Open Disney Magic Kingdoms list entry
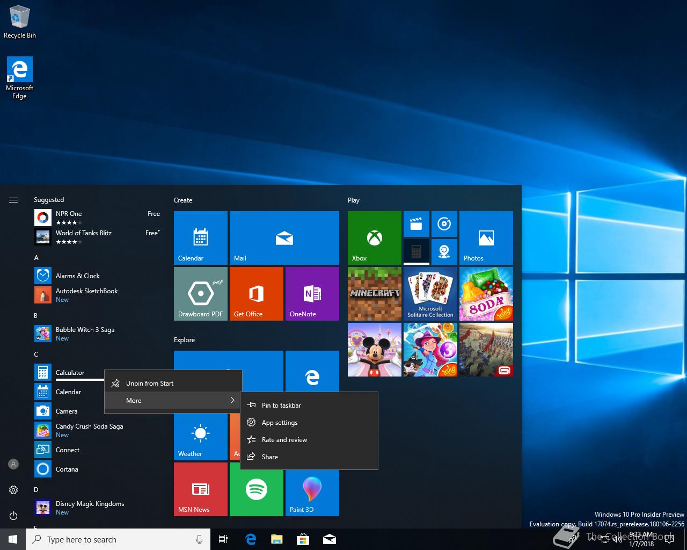 coord(98,508)
